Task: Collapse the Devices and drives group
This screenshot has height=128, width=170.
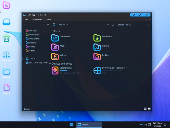Action: [x=50, y=64]
